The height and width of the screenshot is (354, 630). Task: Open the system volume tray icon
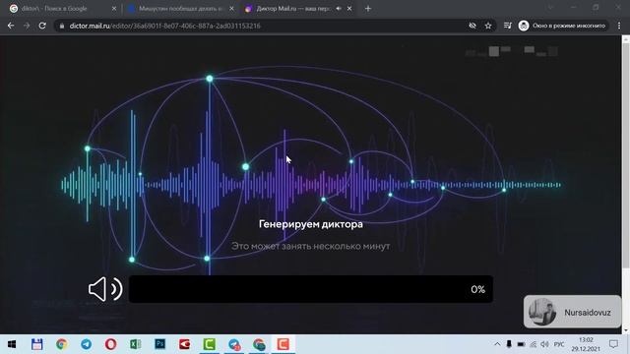[x=544, y=344]
